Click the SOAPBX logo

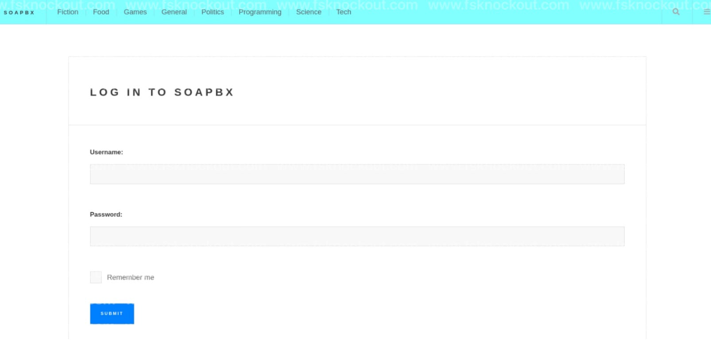[19, 12]
